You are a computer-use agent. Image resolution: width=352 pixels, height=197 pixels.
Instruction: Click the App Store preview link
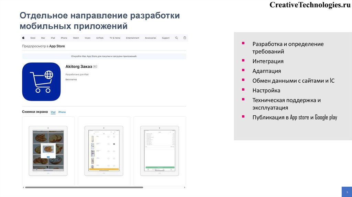[x=57, y=46]
